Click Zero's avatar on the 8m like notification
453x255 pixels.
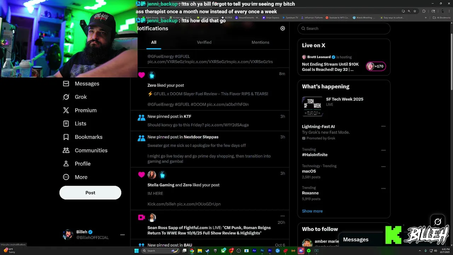point(152,75)
